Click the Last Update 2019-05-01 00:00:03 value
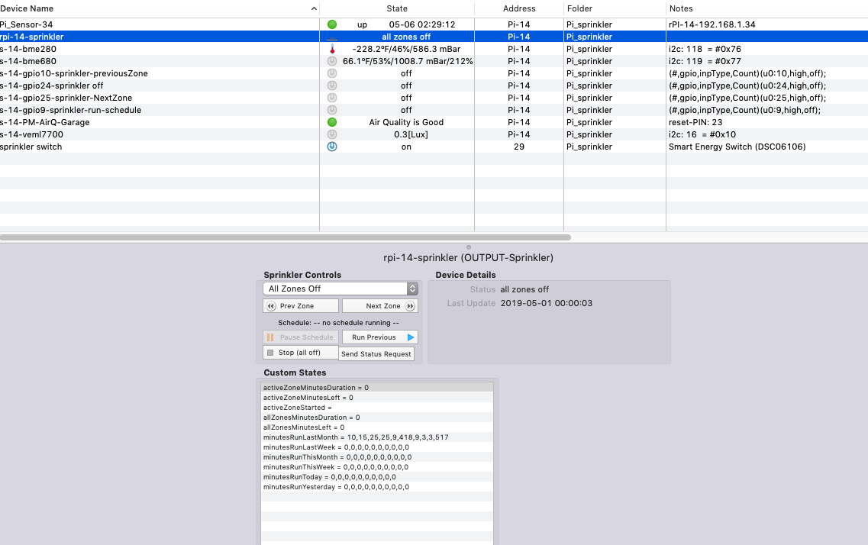The height and width of the screenshot is (545, 868). tap(547, 303)
